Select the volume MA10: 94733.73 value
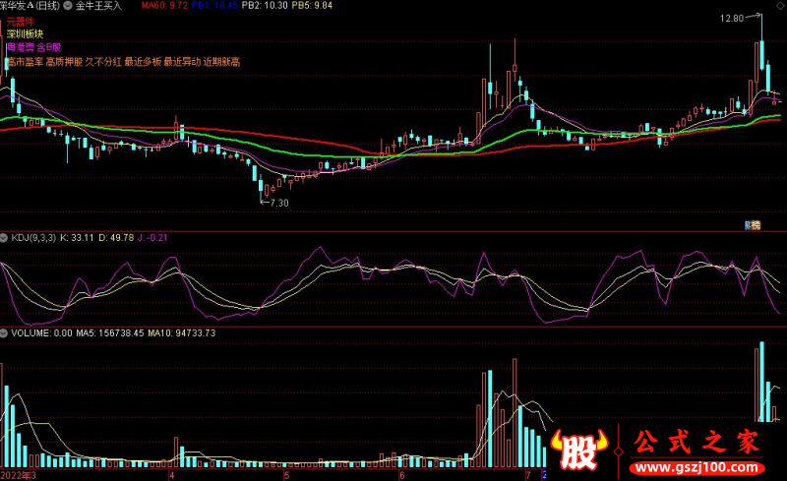The height and width of the screenshot is (481, 787). pyautogui.click(x=182, y=332)
